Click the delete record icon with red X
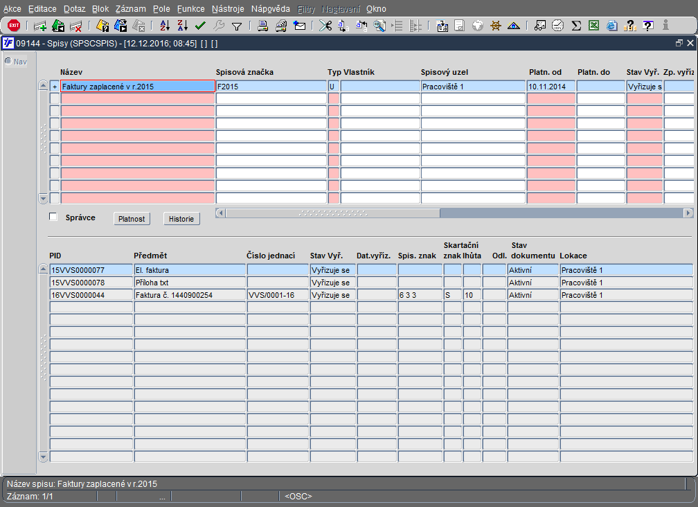Viewport: 698px width, 507px height. (76, 26)
